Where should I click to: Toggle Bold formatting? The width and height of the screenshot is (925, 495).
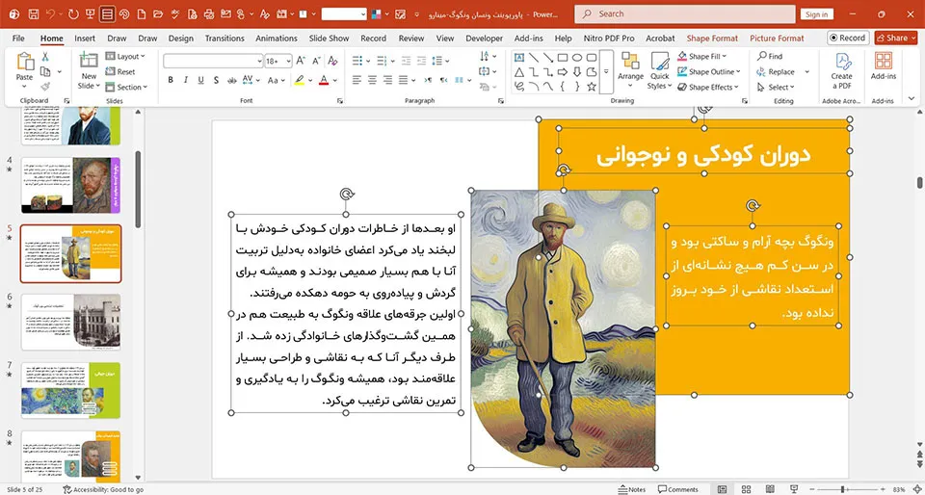coord(171,80)
